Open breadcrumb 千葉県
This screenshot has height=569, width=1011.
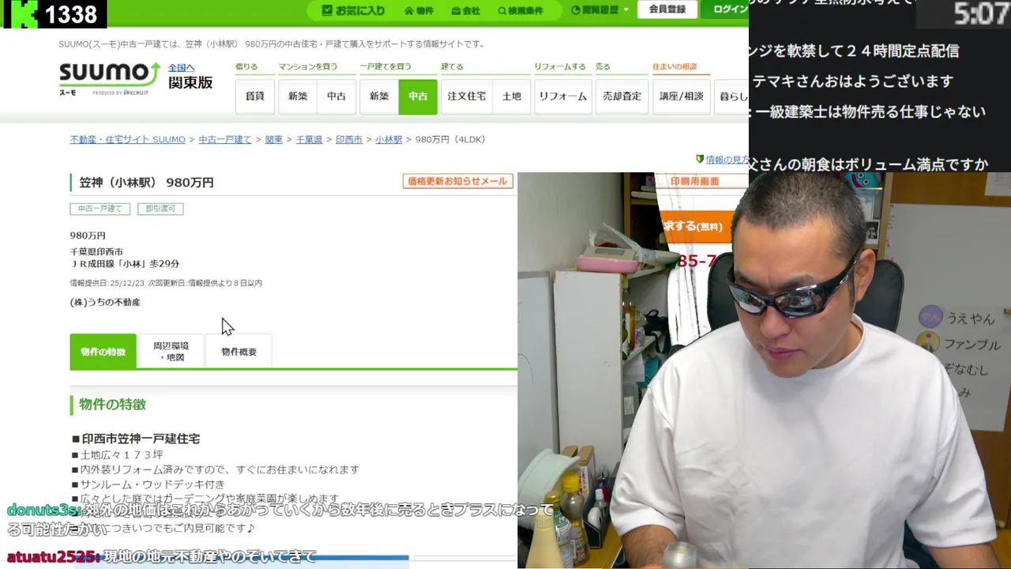[x=309, y=140]
